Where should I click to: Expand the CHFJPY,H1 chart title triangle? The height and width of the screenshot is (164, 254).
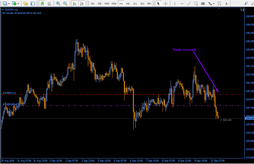point(3,10)
